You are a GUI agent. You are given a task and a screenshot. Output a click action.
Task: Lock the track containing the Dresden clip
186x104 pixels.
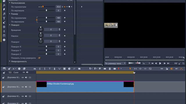coord(3,87)
